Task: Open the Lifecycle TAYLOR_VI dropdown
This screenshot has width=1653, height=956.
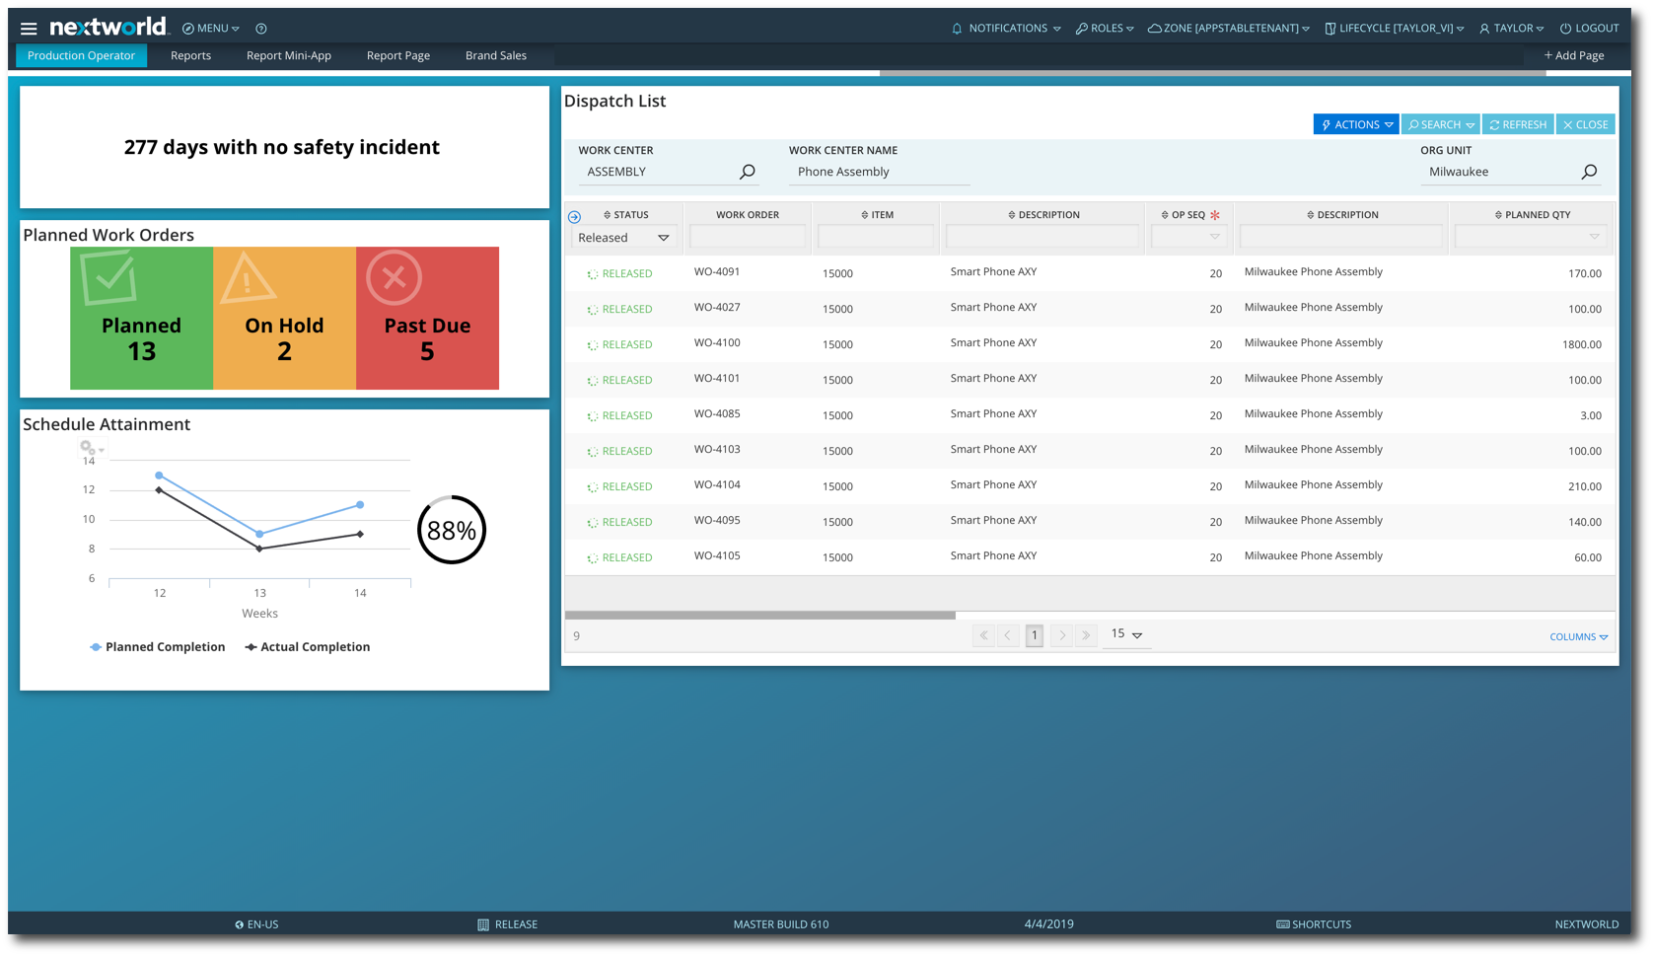Action: click(x=1395, y=29)
